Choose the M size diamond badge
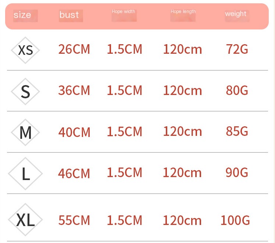The width and height of the screenshot is (275, 243). tap(25, 133)
